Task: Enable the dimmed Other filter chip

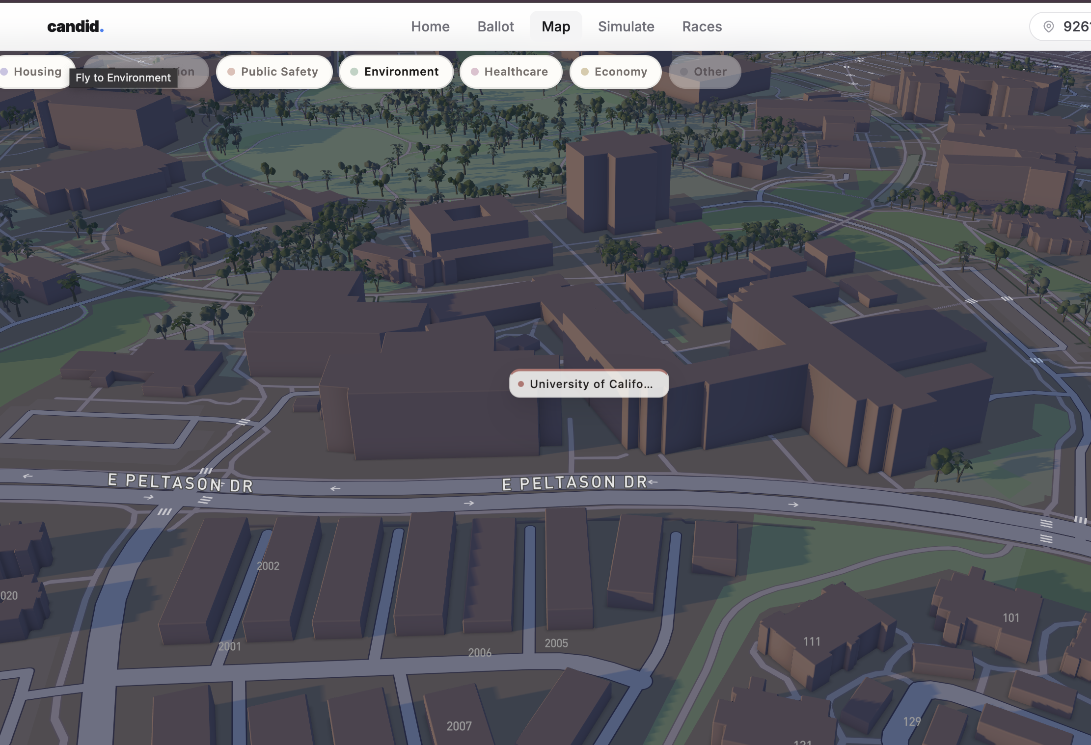Action: 705,72
